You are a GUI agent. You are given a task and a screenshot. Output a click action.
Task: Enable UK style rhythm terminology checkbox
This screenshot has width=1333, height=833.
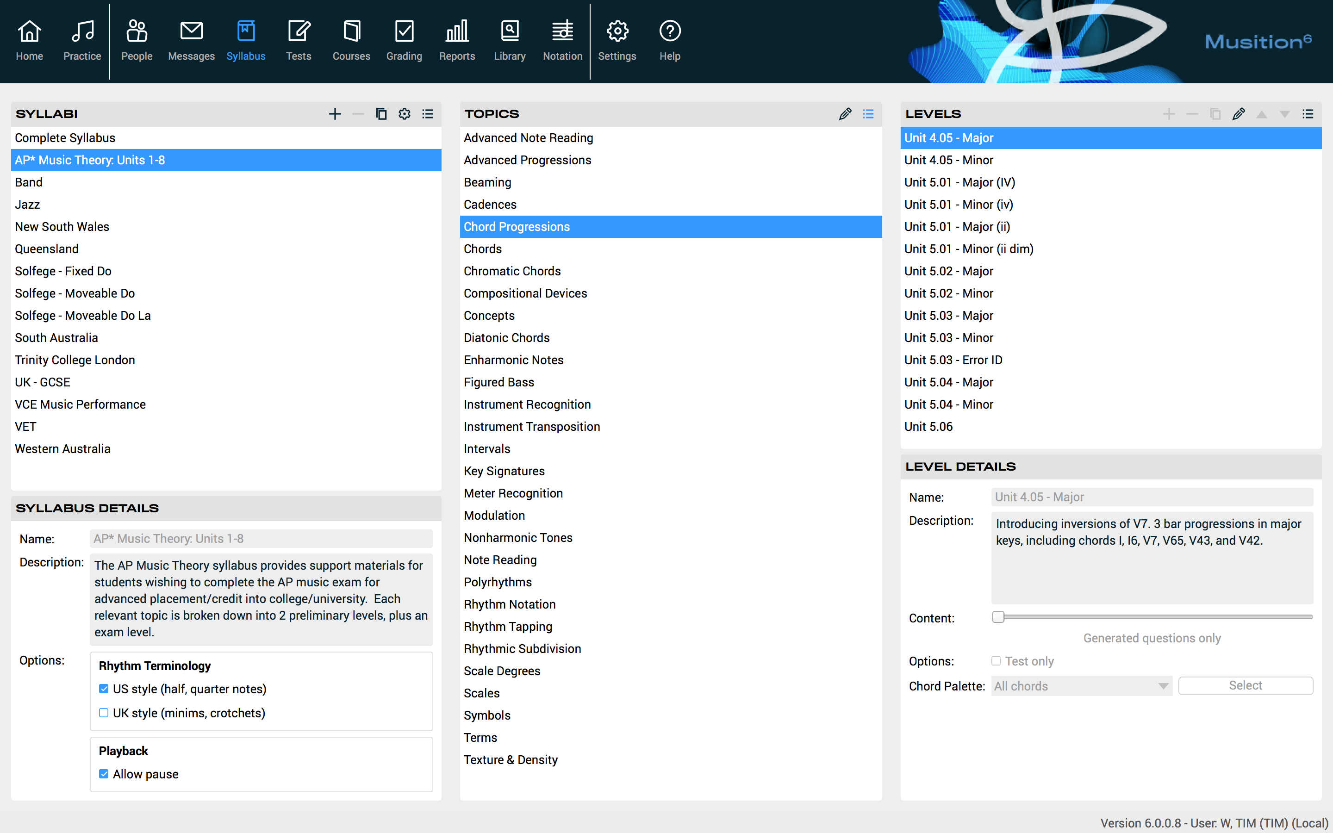click(104, 713)
